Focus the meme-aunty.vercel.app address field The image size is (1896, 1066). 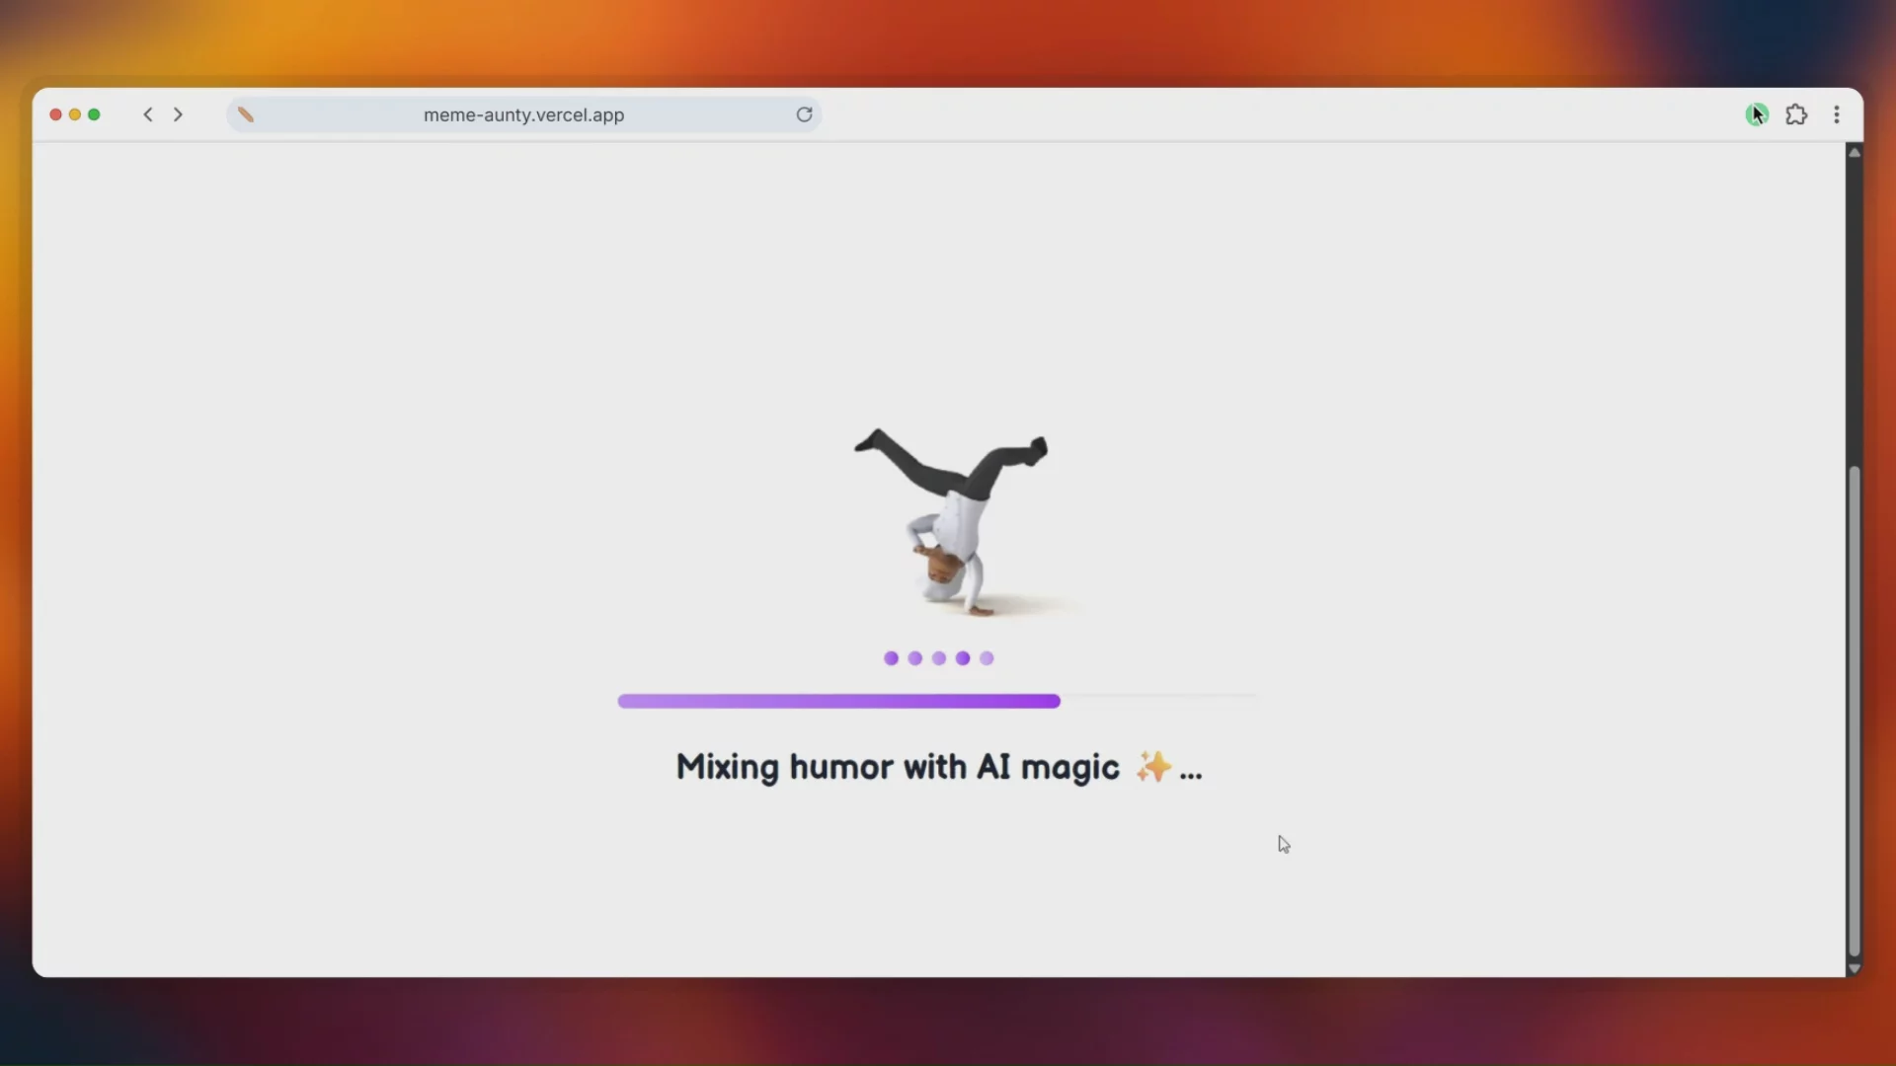coord(523,114)
